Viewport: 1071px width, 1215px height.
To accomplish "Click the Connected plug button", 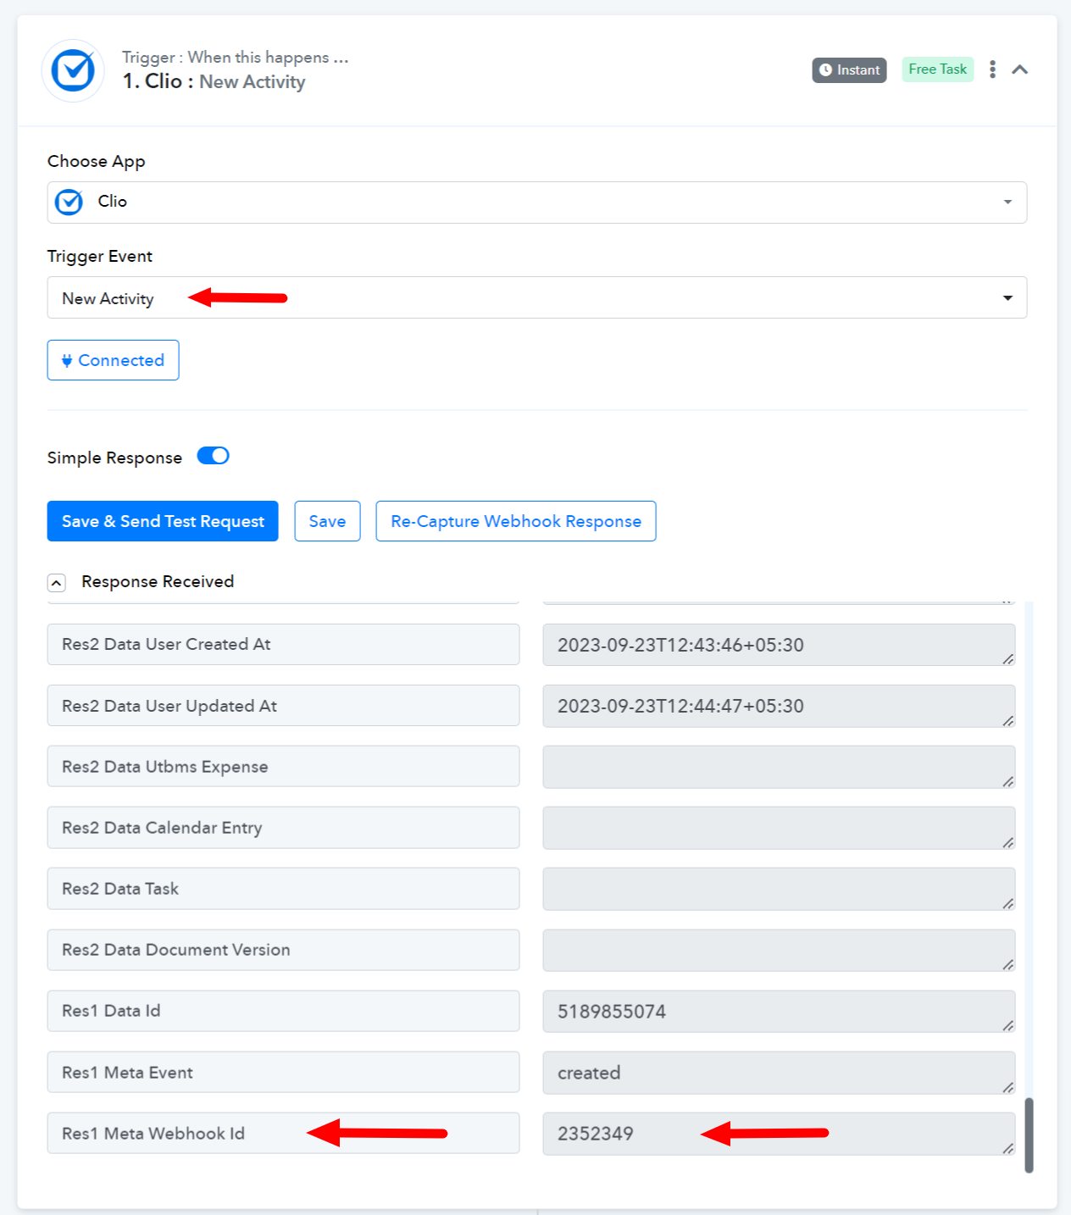I will click(113, 360).
